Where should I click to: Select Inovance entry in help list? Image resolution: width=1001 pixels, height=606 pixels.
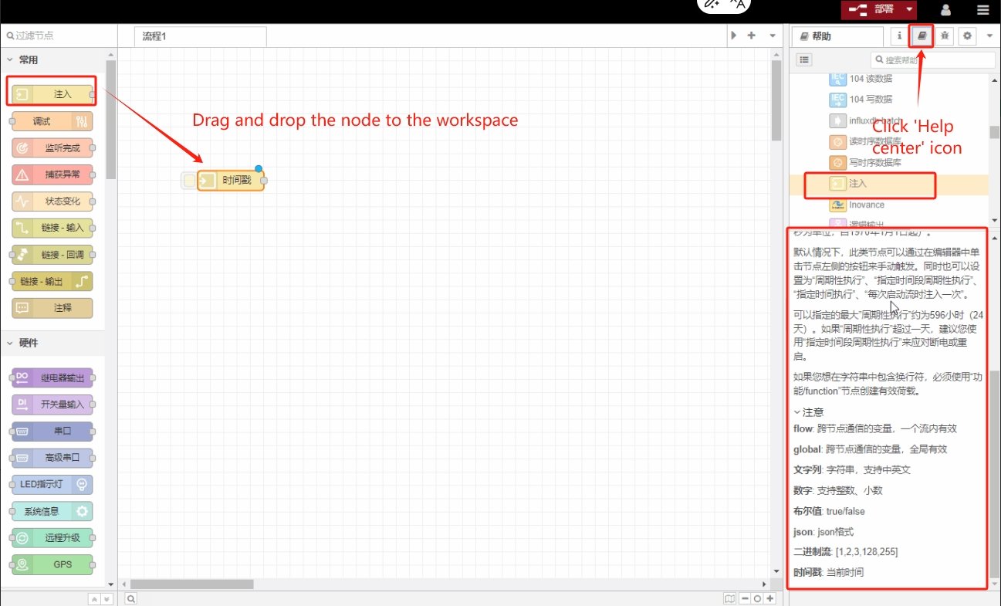pos(867,205)
